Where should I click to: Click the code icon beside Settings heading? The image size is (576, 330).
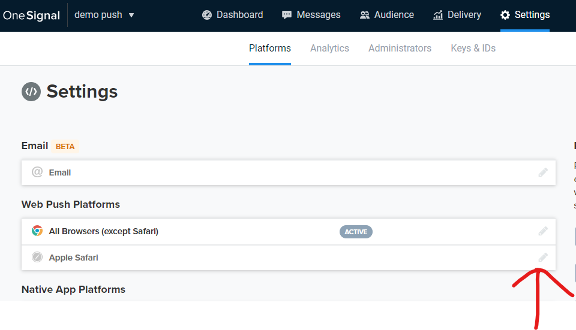coord(31,92)
